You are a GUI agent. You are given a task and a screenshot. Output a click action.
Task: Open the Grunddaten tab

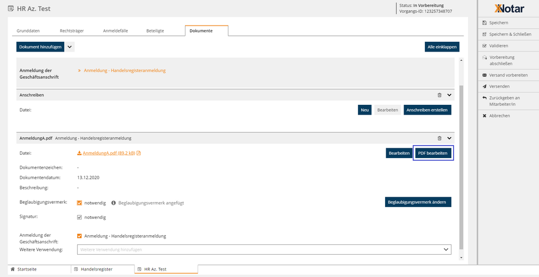point(28,31)
